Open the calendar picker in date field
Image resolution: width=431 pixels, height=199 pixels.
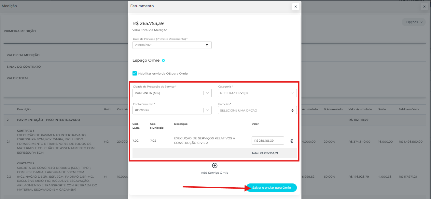click(207, 45)
